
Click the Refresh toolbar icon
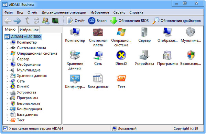coord(36,21)
